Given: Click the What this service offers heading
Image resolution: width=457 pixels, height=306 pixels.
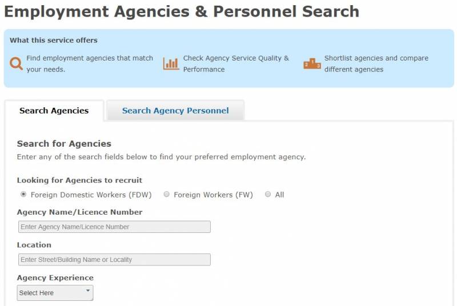Looking at the screenshot, I should (54, 41).
